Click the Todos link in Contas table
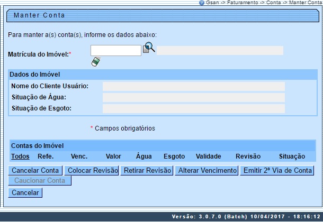The image size is (323, 222). click(20, 156)
